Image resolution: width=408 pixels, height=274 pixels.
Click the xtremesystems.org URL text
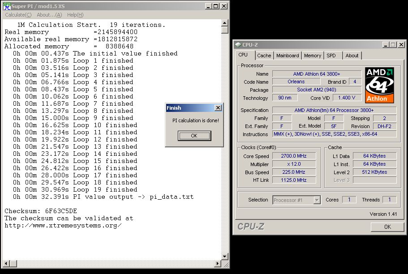63,225
